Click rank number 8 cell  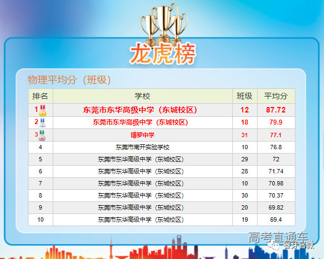pos(41,195)
